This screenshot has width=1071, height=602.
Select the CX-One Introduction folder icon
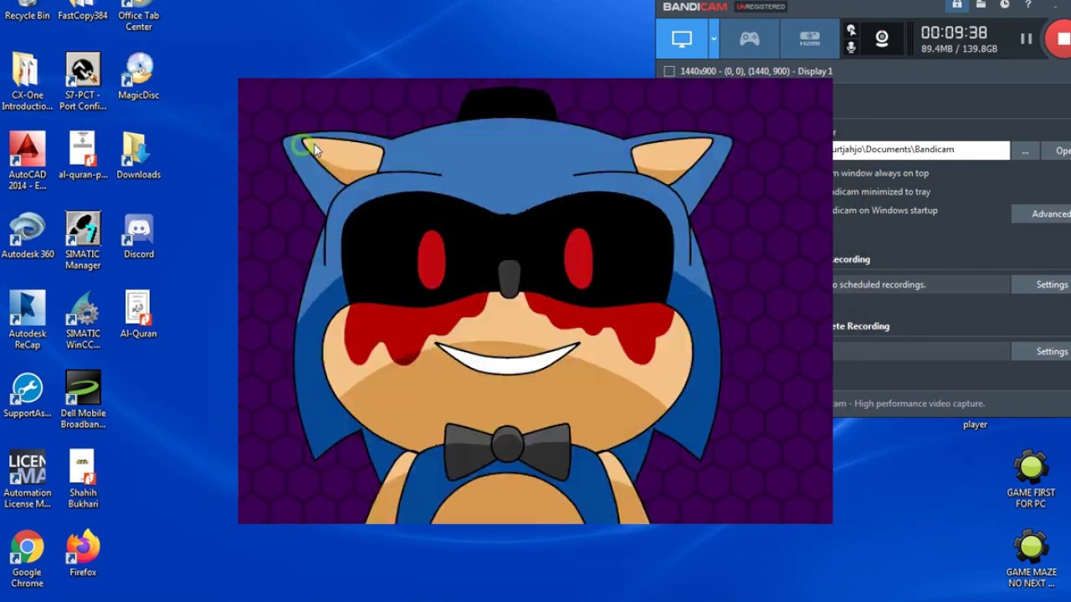click(27, 81)
